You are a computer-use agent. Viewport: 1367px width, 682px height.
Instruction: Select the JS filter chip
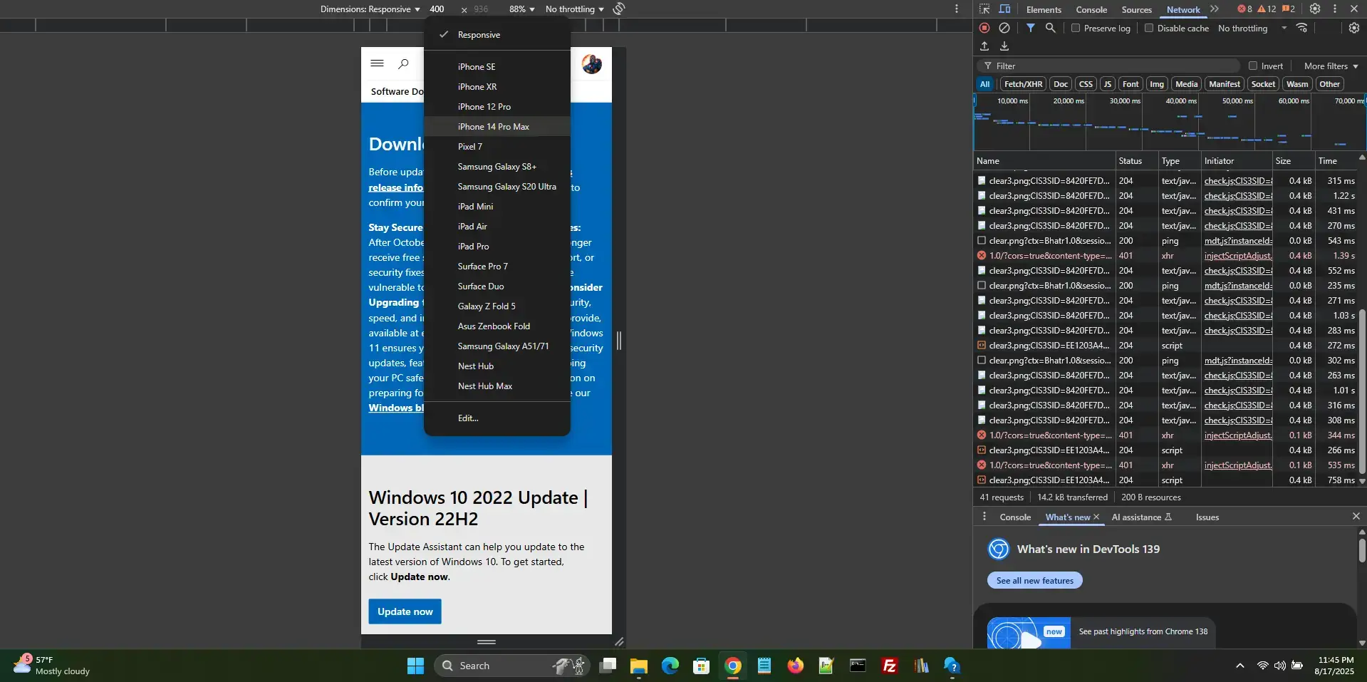pyautogui.click(x=1108, y=84)
